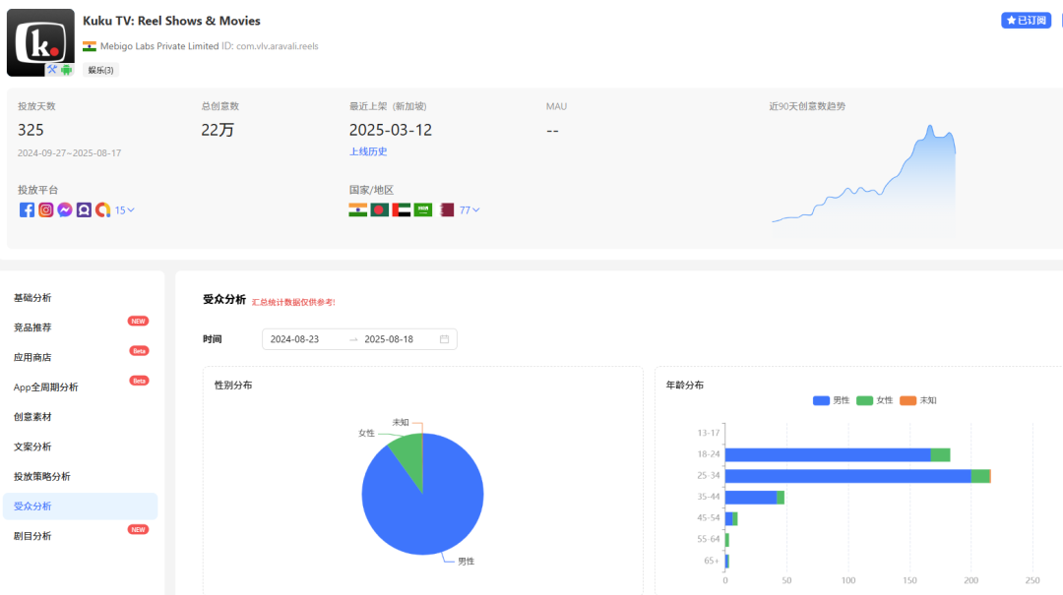Click the 汇总统计数据仅供参考 red notice

coord(293,302)
